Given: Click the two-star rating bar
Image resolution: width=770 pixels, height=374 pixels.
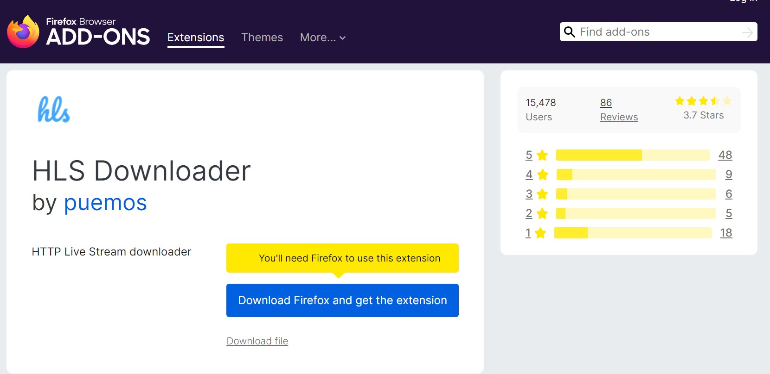Looking at the screenshot, I should point(636,213).
